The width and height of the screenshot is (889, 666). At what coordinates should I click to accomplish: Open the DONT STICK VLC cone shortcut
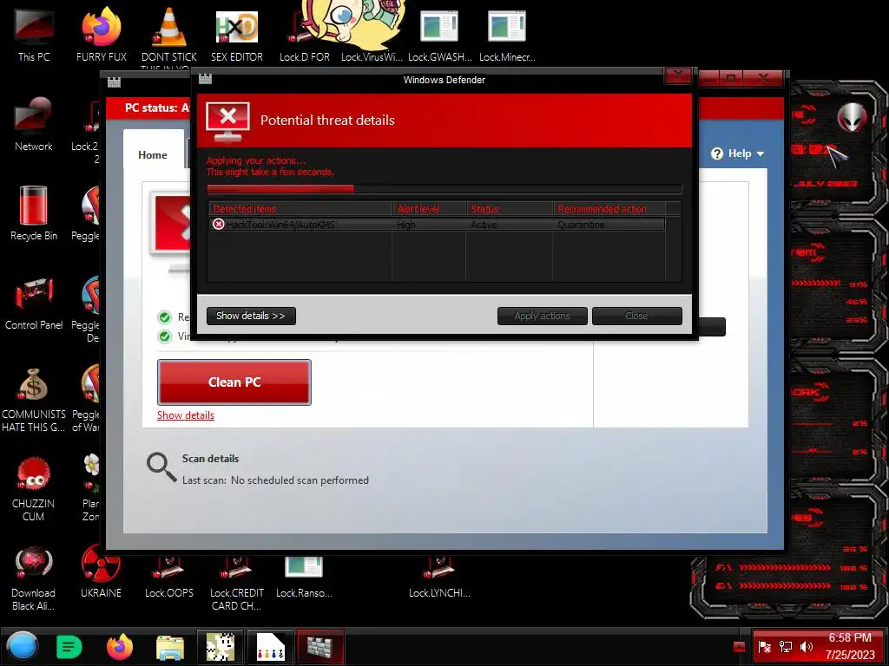coord(169,35)
